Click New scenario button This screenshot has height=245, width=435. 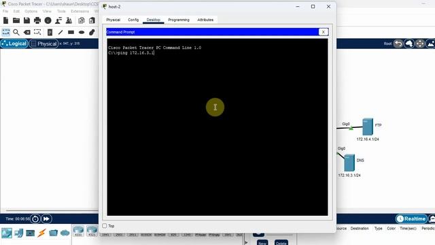262,243
